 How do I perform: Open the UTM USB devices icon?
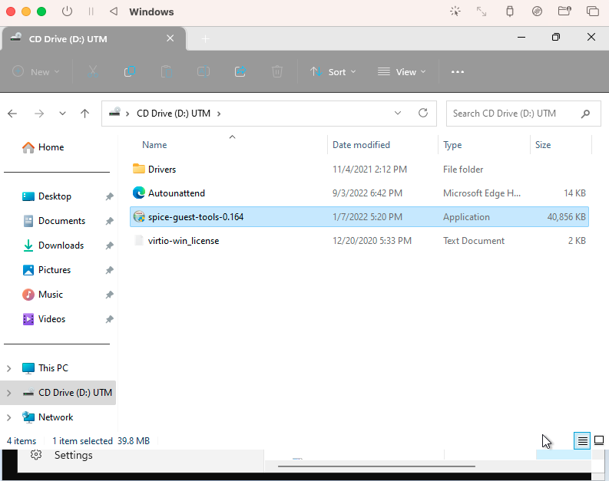(x=510, y=12)
